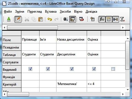Click the grid vertical scroll up arrow
Viewport: 132px width, 99px height.
(x=128, y=38)
